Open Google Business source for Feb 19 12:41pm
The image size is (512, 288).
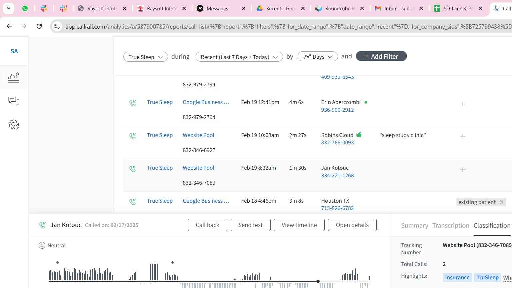(x=206, y=102)
